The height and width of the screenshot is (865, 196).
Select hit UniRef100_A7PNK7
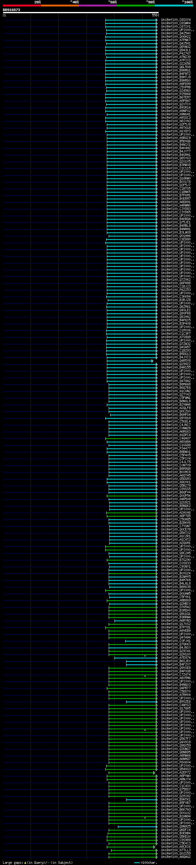pyautogui.click(x=175, y=40)
